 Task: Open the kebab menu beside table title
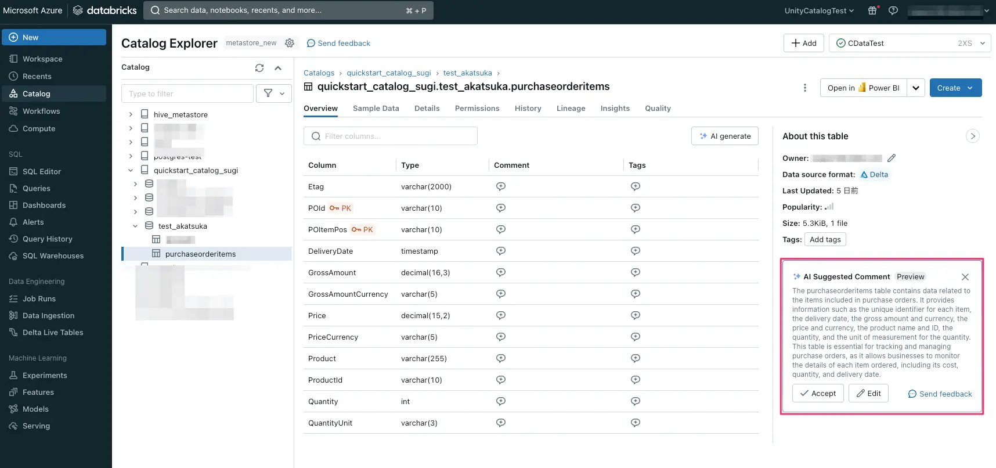[x=804, y=88]
